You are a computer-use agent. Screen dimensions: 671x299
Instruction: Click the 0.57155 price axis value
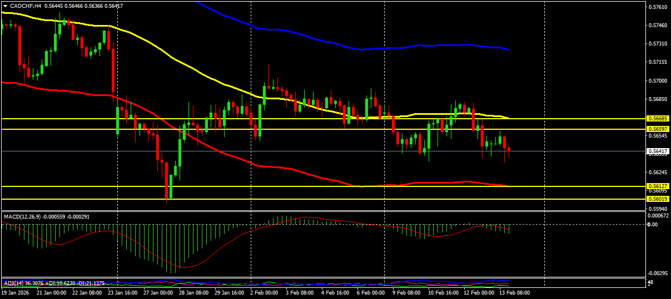(x=658, y=62)
